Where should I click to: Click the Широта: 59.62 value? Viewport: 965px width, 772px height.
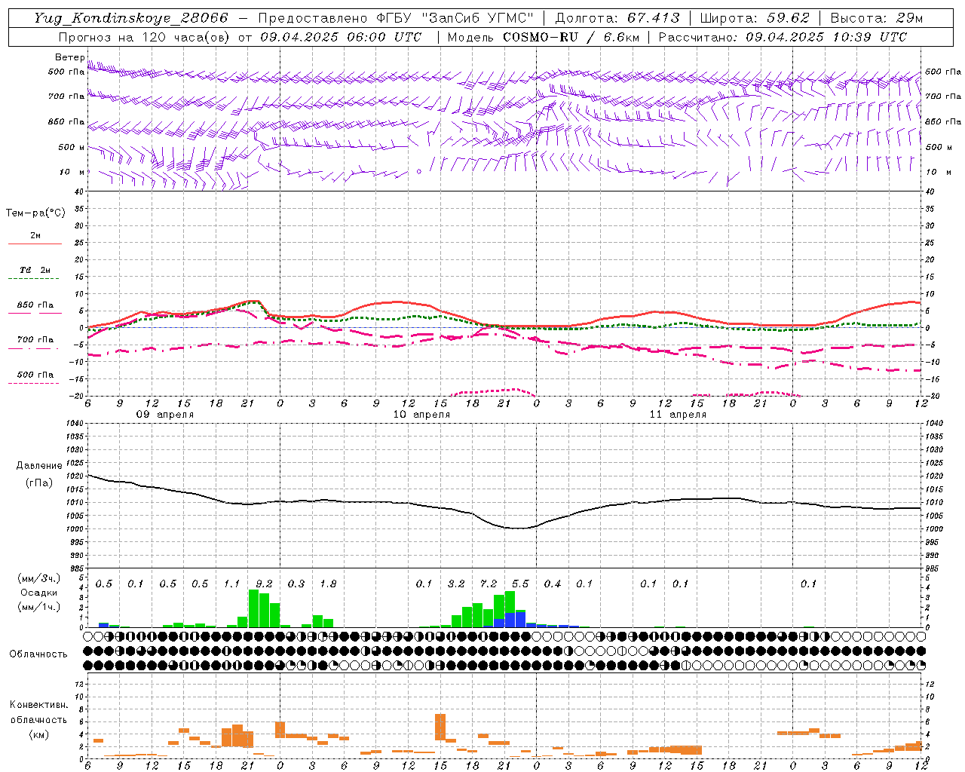[x=755, y=18]
